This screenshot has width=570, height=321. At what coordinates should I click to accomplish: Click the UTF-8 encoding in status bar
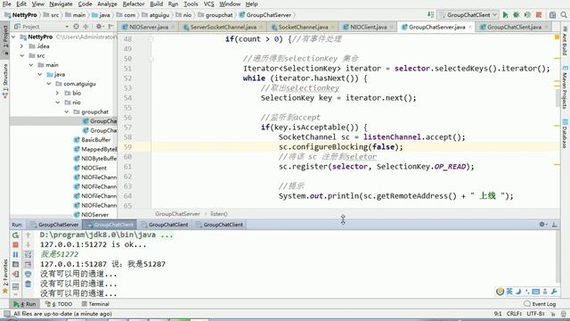coord(535,313)
